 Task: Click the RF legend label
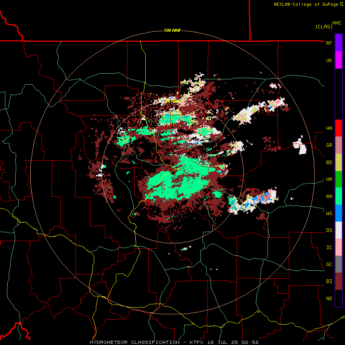click(329, 43)
